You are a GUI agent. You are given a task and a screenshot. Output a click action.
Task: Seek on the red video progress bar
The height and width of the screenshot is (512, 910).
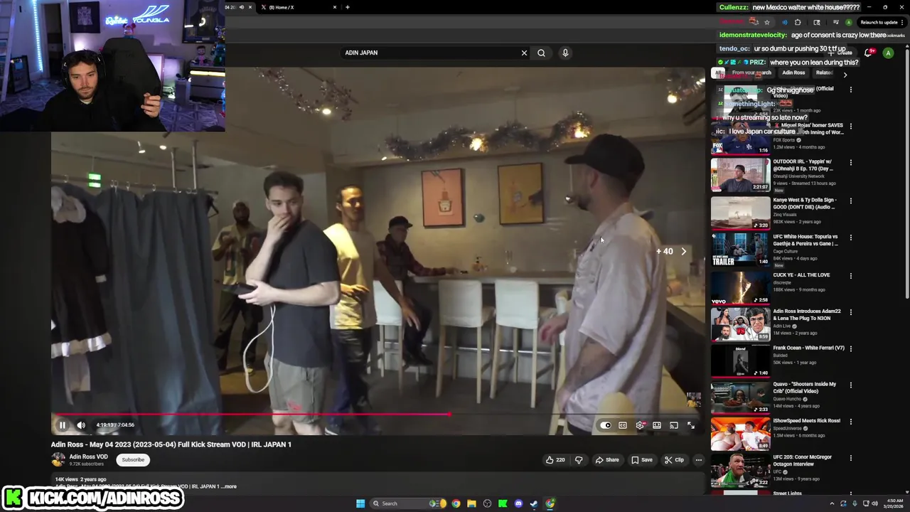coord(378,413)
